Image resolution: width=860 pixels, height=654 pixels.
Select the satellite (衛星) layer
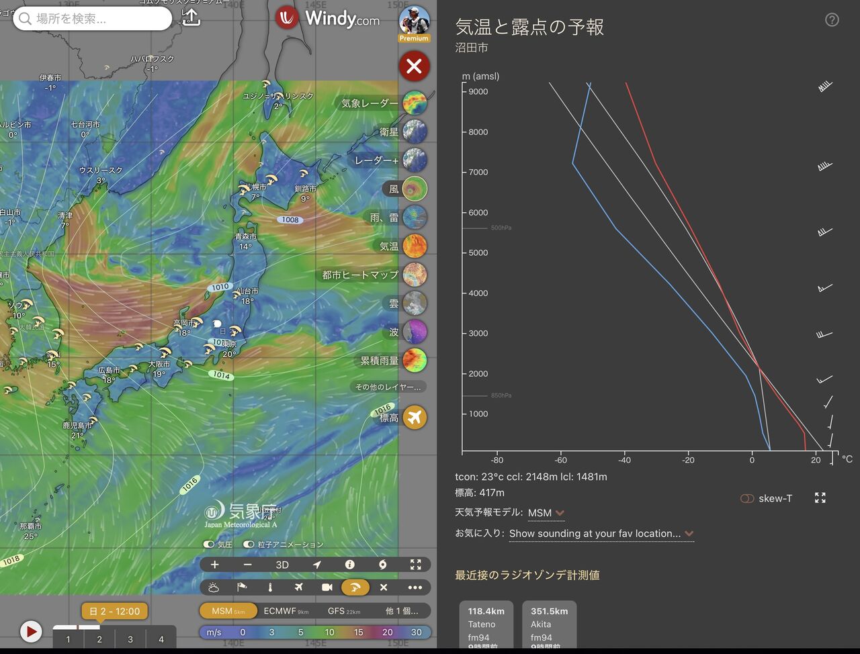415,132
